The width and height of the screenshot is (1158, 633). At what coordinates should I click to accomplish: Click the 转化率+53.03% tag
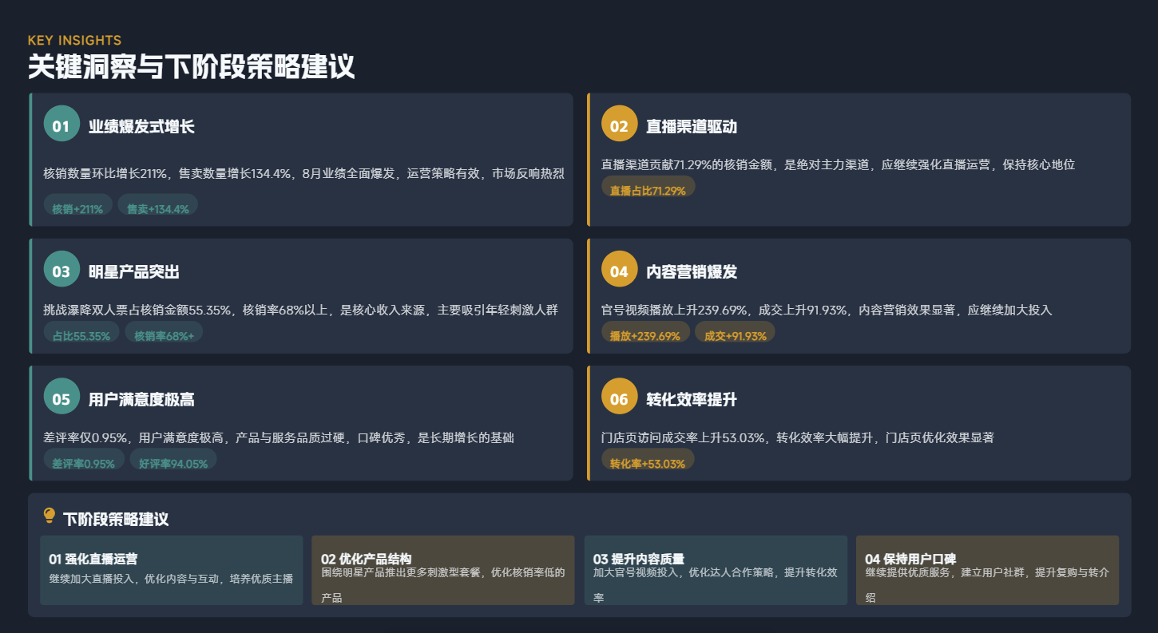coord(648,461)
